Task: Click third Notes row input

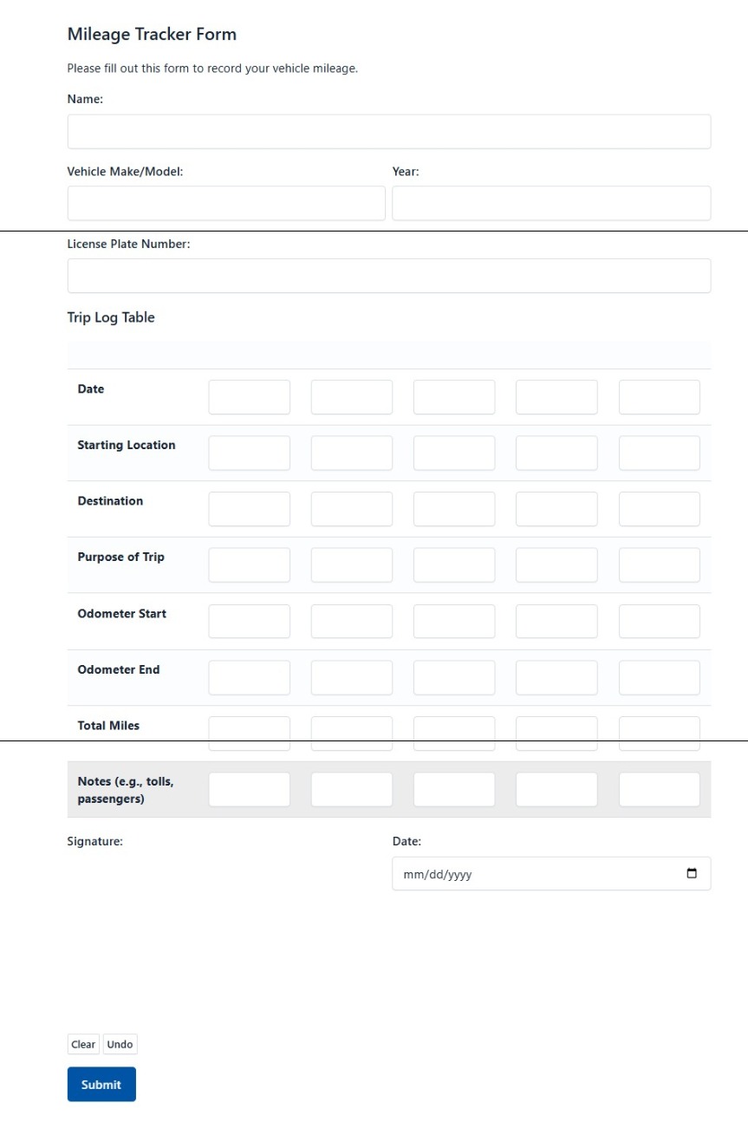Action: 454,790
